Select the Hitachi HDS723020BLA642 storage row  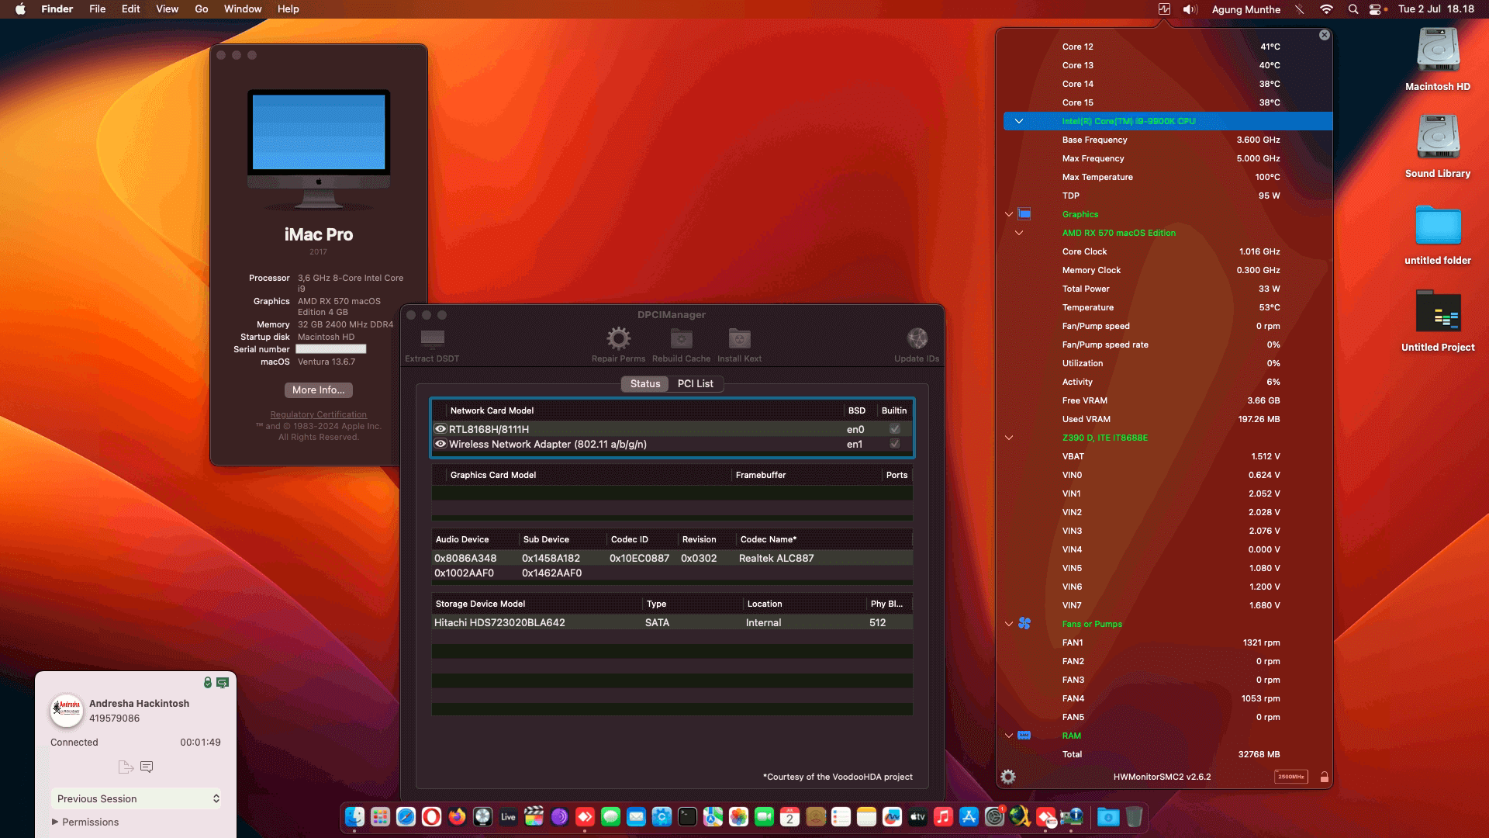[672, 622]
